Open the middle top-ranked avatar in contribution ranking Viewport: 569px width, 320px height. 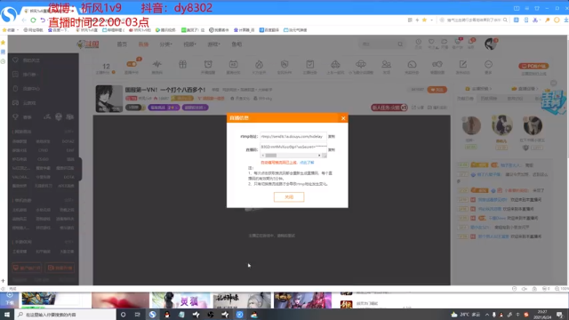tap(501, 124)
